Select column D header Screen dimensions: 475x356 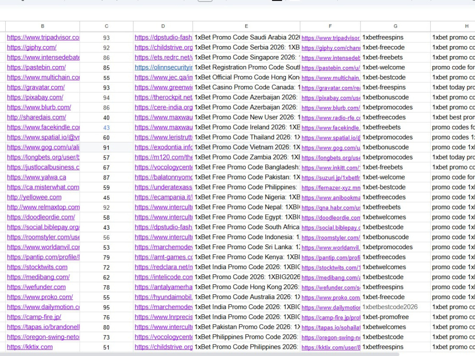click(163, 26)
